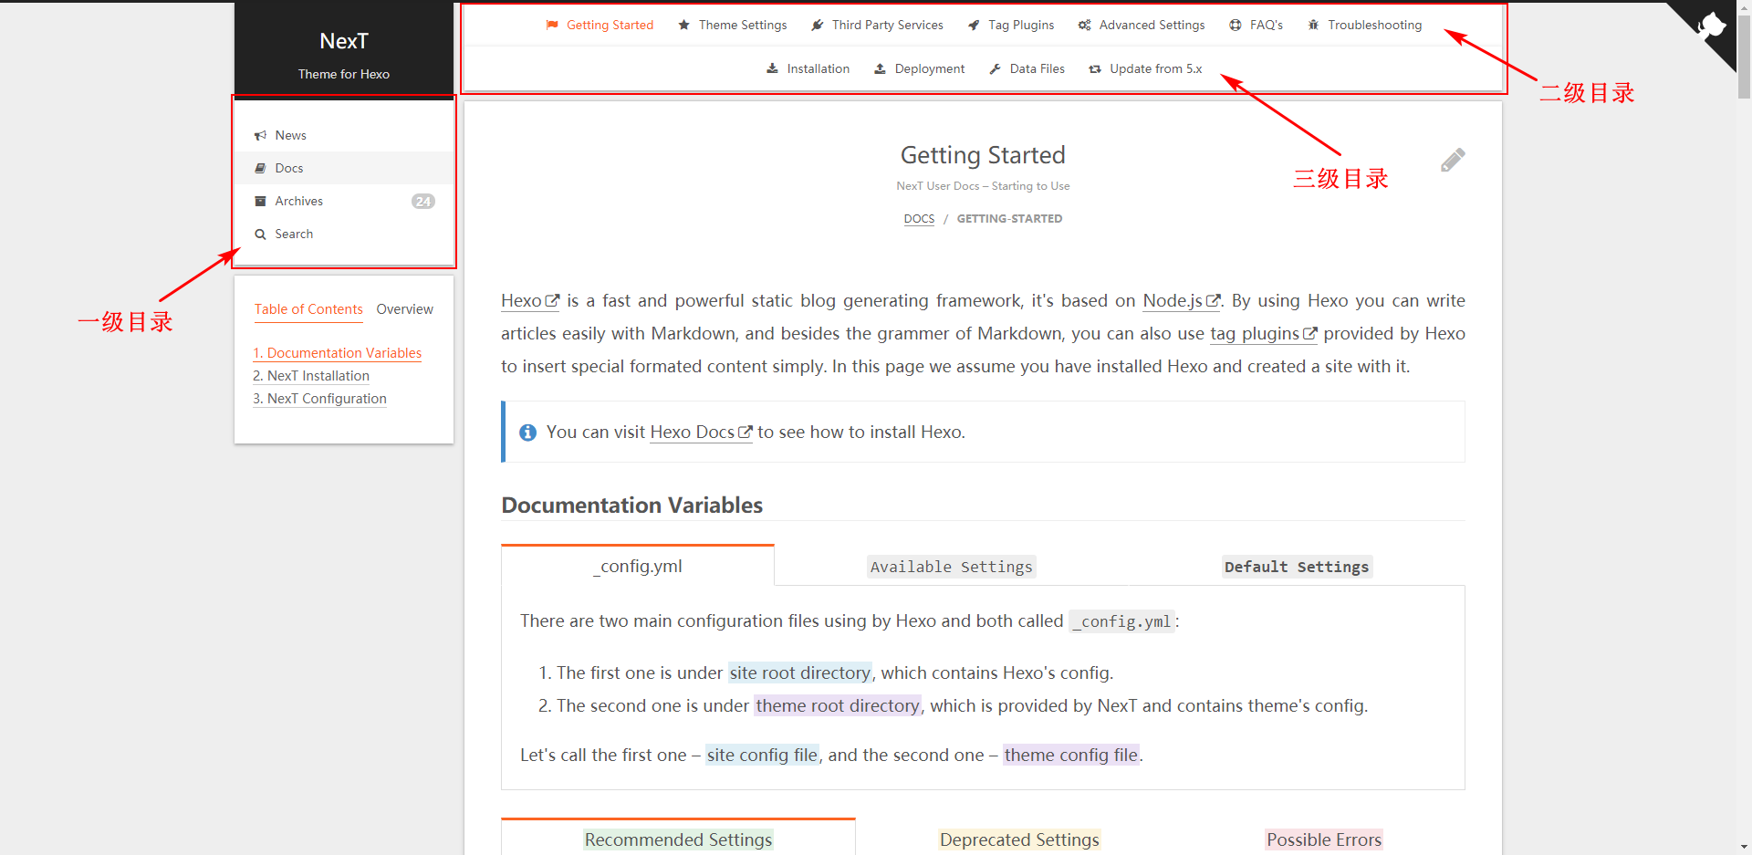The width and height of the screenshot is (1752, 855).
Task: Go to the Installation sub-page
Action: point(808,68)
